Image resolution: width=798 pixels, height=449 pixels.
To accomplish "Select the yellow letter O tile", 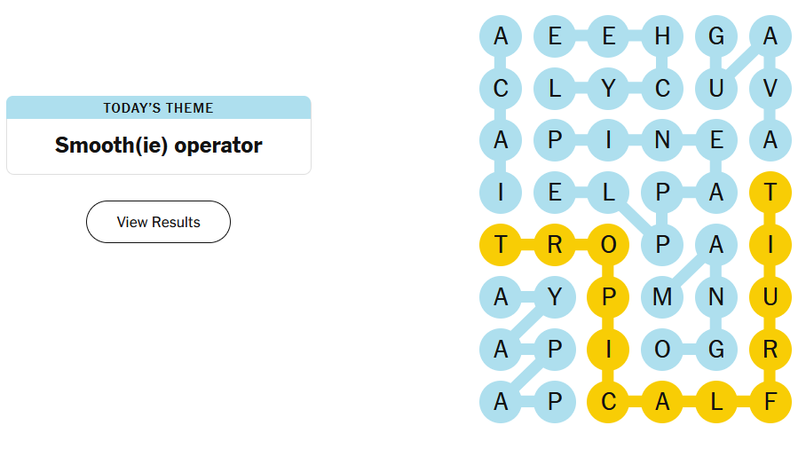I will (608, 245).
